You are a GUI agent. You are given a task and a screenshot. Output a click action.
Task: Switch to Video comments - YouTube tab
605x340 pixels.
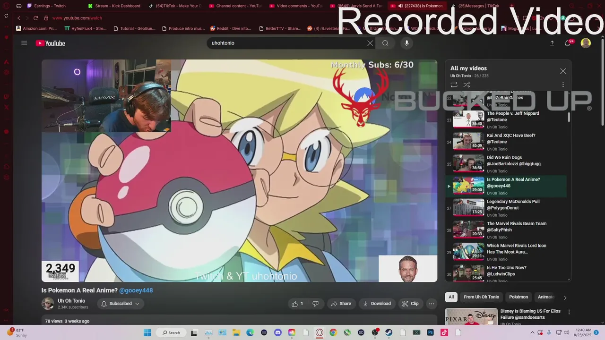coord(295,6)
